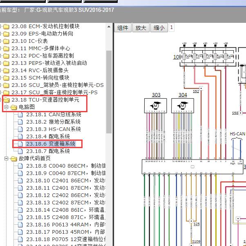Click the tree panel scrollbar thumb
The height and width of the screenshot is (246, 246).
(x=109, y=92)
